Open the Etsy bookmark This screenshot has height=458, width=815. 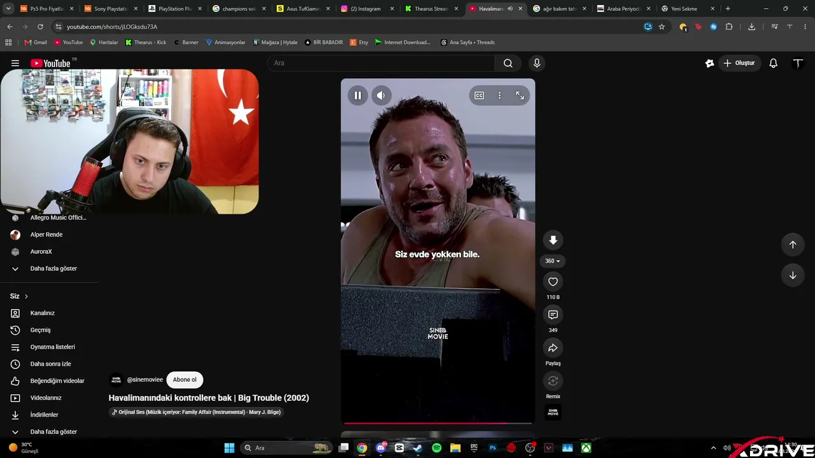pos(359,43)
